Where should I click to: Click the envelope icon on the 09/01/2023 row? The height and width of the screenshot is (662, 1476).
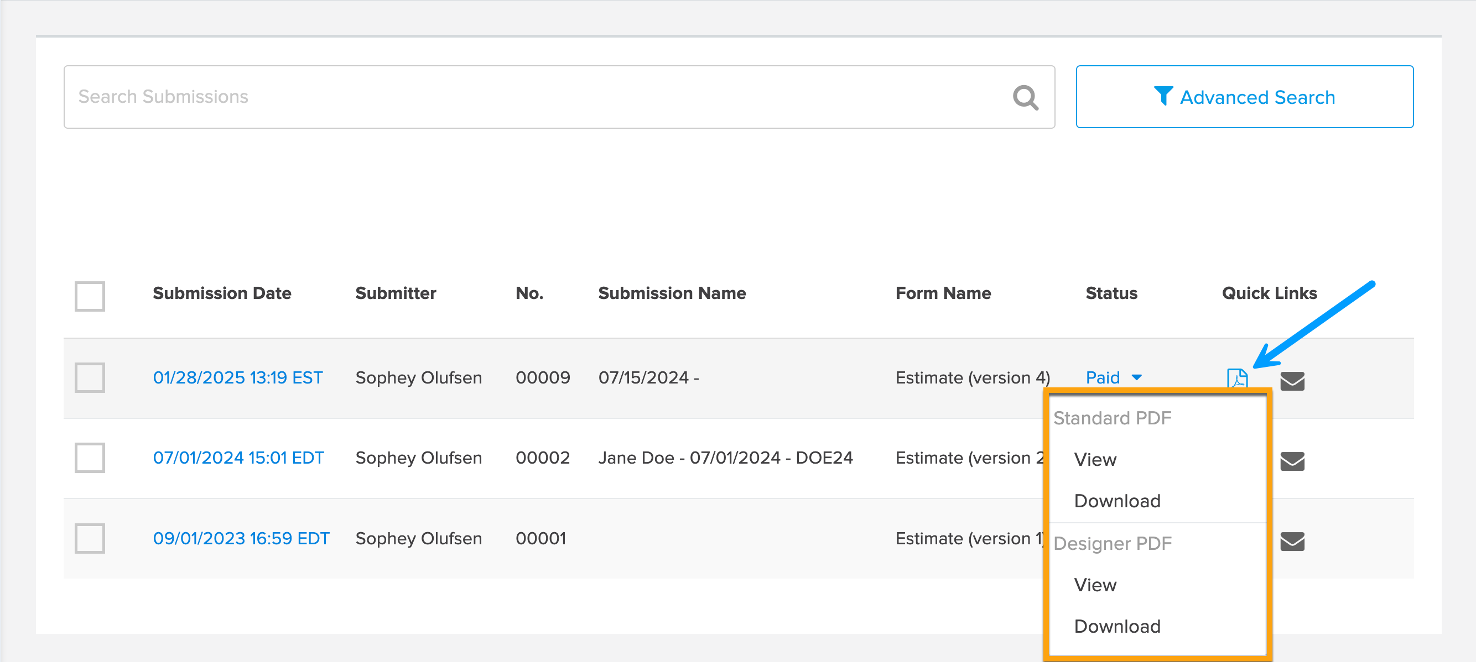point(1293,542)
